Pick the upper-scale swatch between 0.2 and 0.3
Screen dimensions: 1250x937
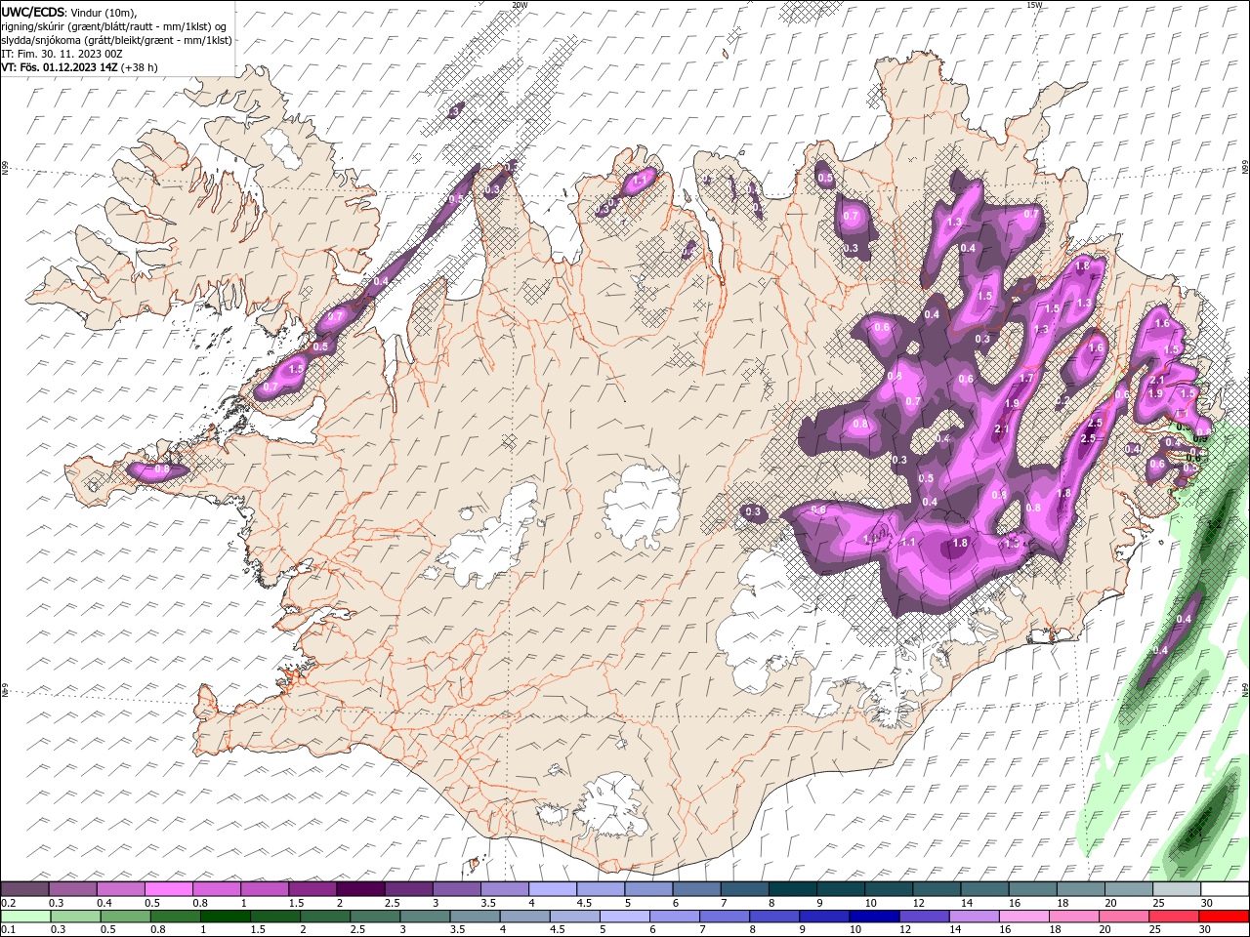24,889
